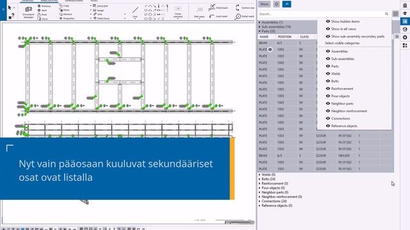Select the first BEAM row in Parts
The image size is (410, 230).
pos(287,43)
